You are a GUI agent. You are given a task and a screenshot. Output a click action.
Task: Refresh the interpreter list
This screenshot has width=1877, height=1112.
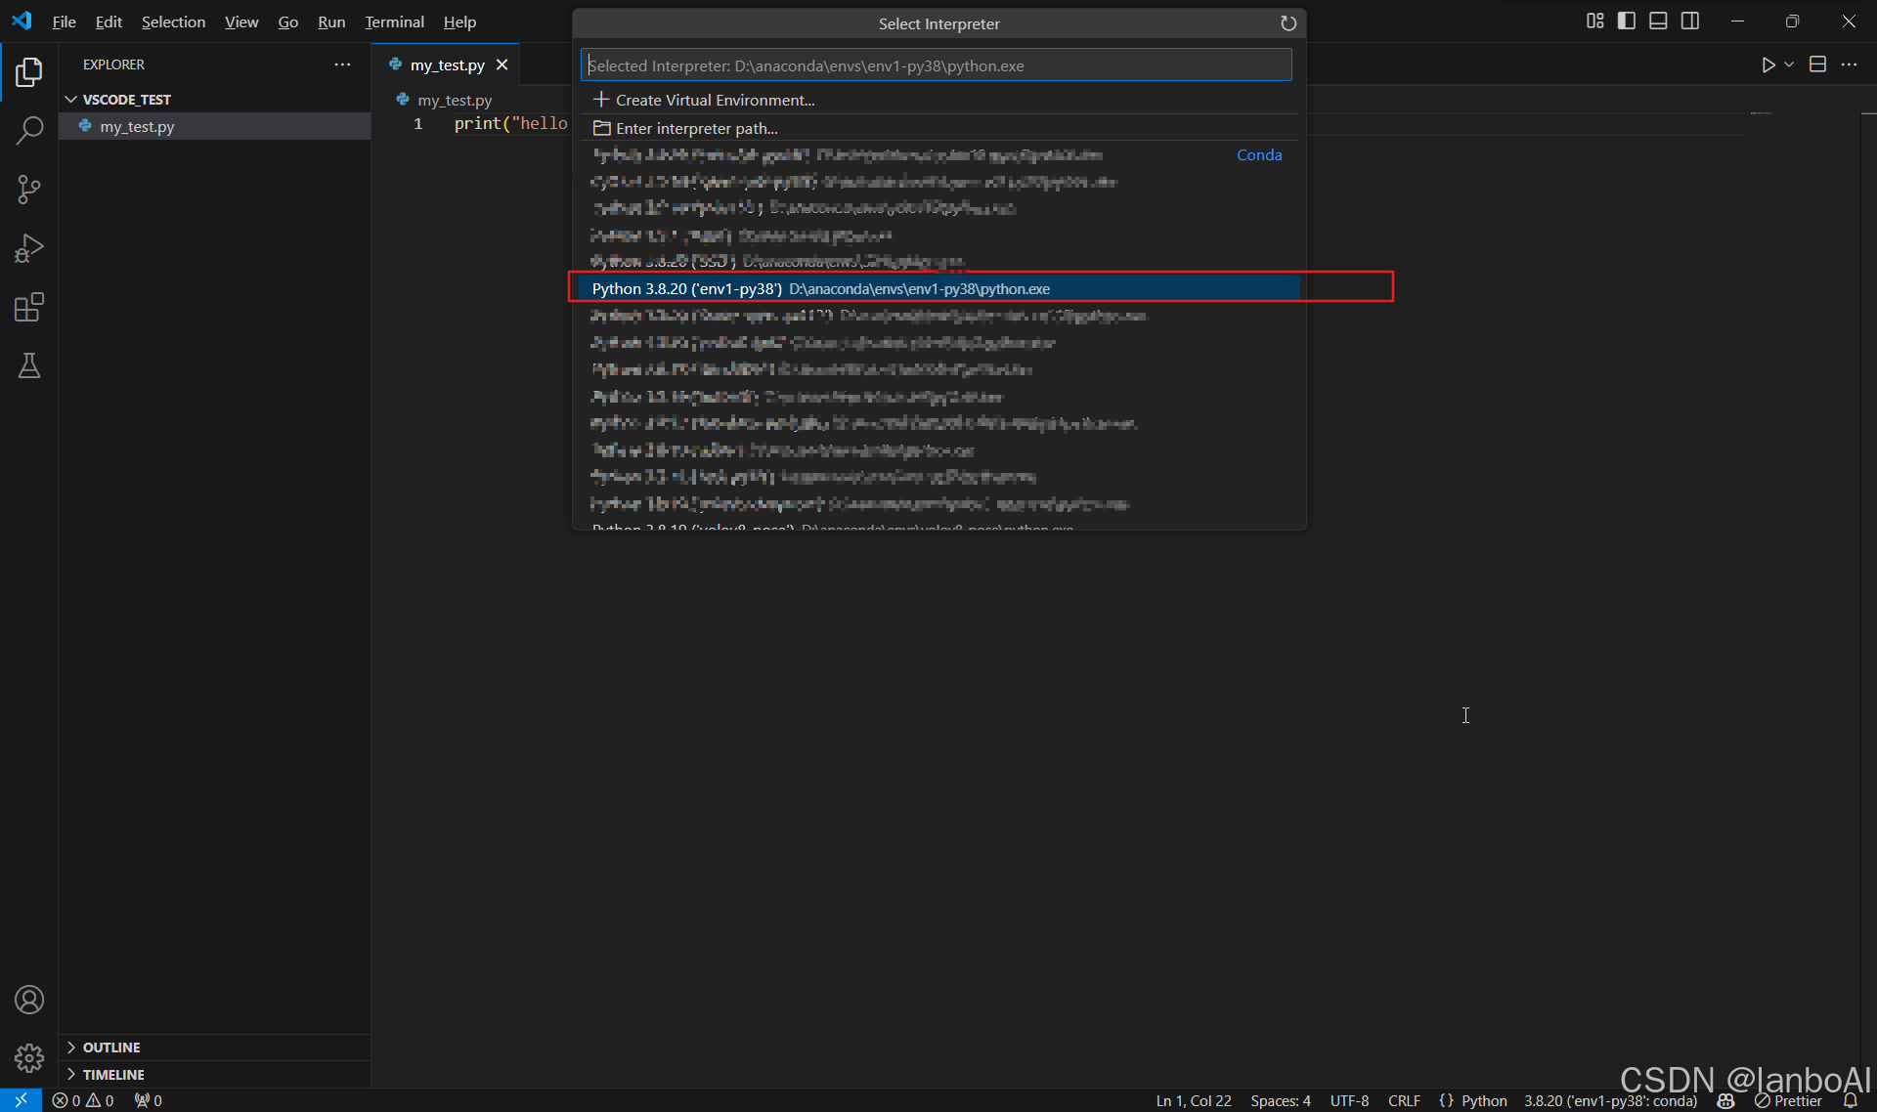tap(1288, 23)
